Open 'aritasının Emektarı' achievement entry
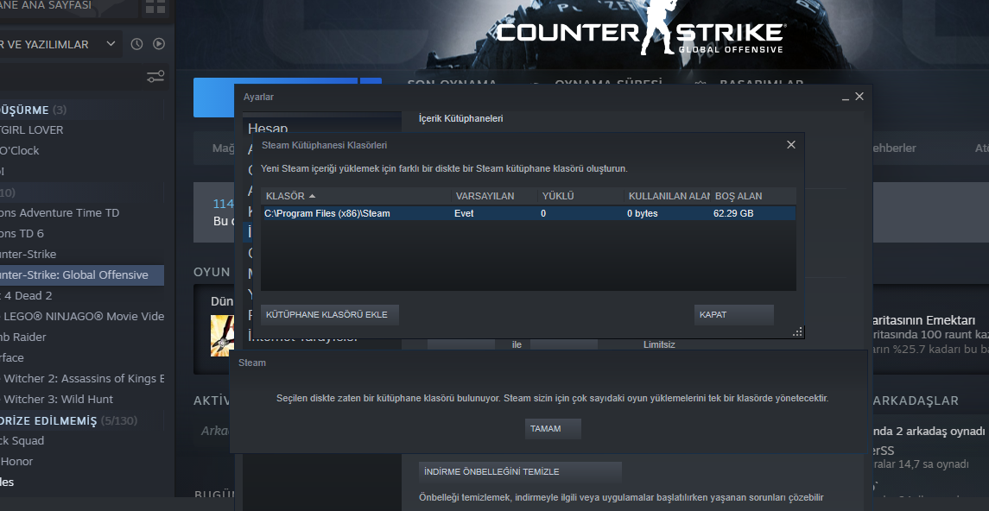This screenshot has height=511, width=989. [x=925, y=319]
